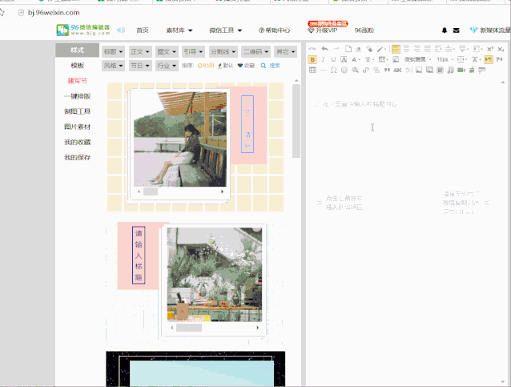Select the girl-on-bench photo template
511x387 pixels.
click(180, 139)
